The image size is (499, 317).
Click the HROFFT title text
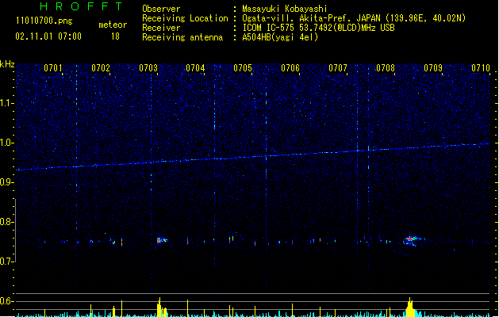[x=82, y=6]
